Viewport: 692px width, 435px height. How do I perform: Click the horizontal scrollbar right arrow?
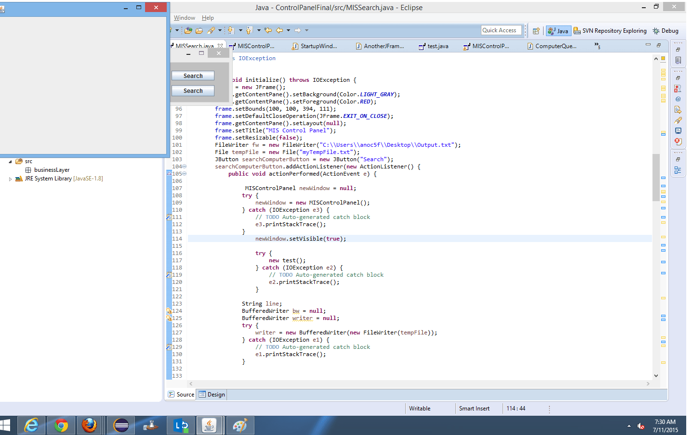(648, 384)
